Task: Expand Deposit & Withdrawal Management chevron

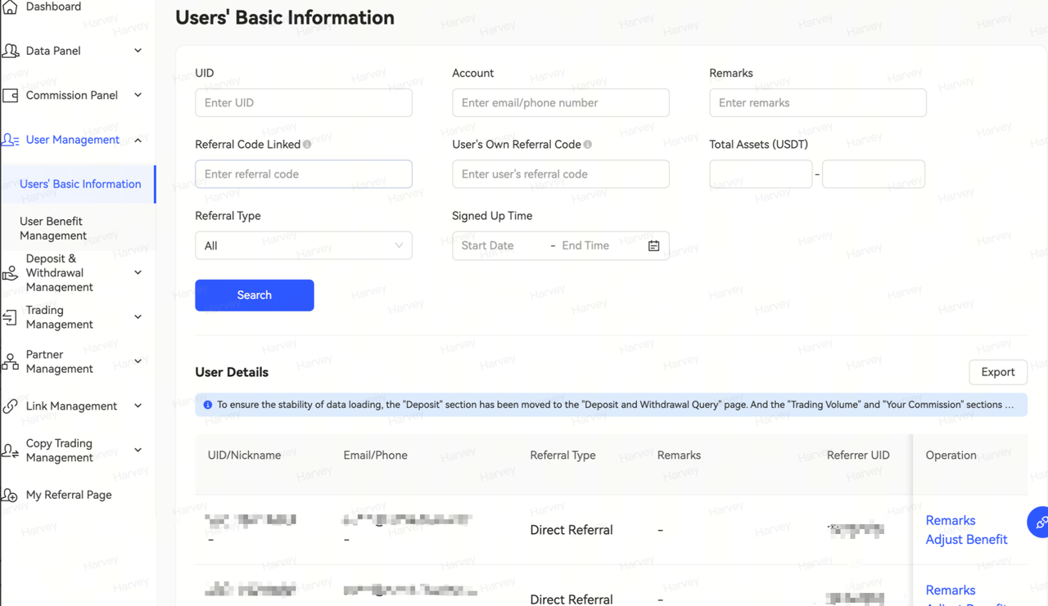Action: point(138,272)
